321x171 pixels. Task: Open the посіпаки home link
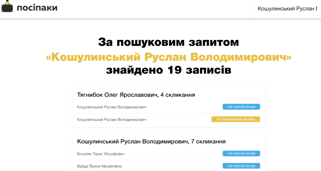coord(37,8)
